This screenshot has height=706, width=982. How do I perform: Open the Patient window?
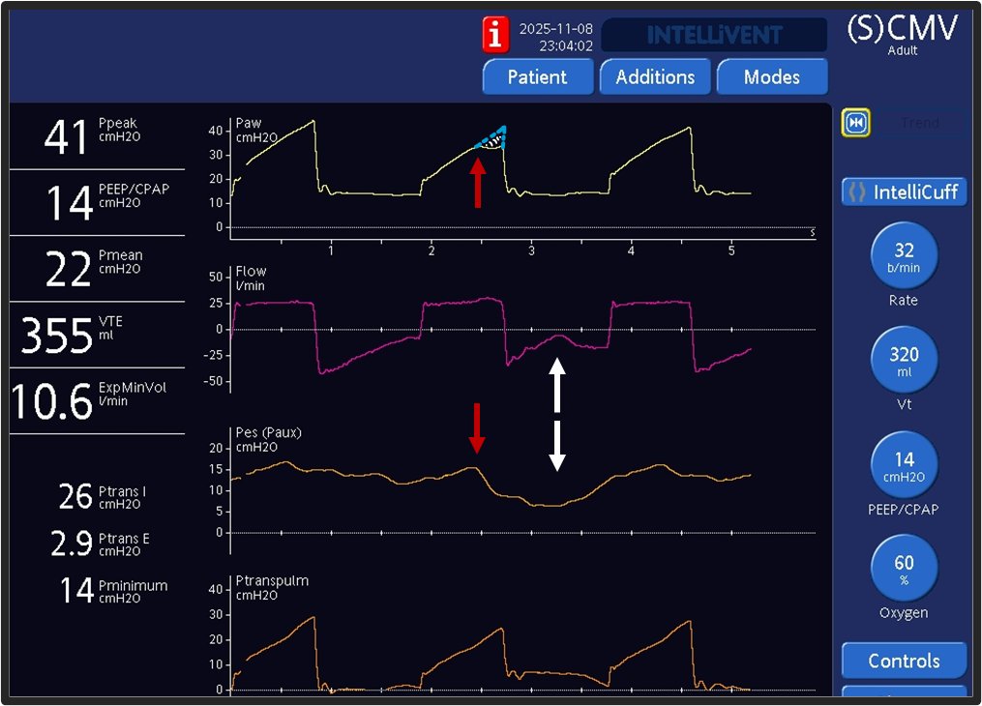[x=537, y=77]
